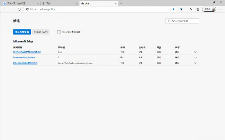The height and width of the screenshot is (140, 225).
Task: Expand the BrowserGuestModeEnabled row chevron
Action: (196, 52)
